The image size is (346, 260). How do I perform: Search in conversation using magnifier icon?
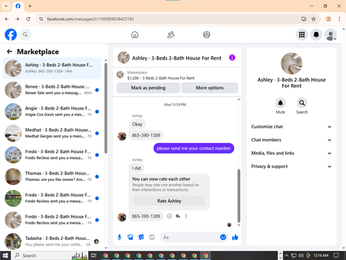(302, 103)
